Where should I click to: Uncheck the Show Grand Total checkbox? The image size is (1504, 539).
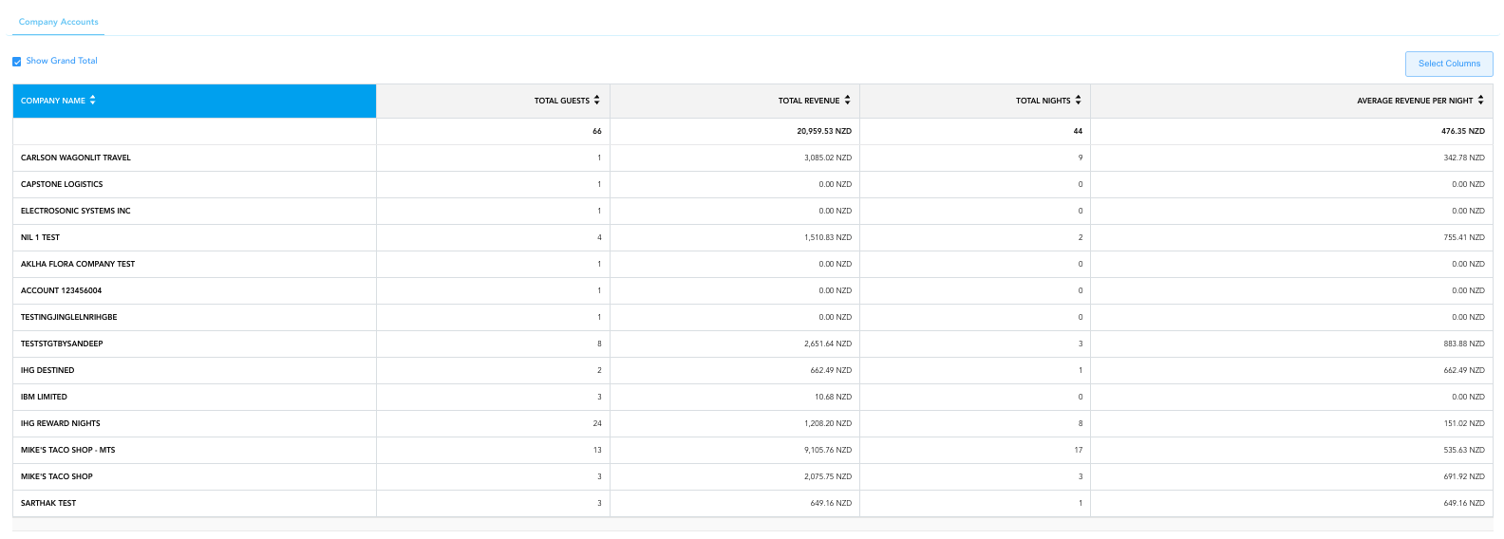17,62
